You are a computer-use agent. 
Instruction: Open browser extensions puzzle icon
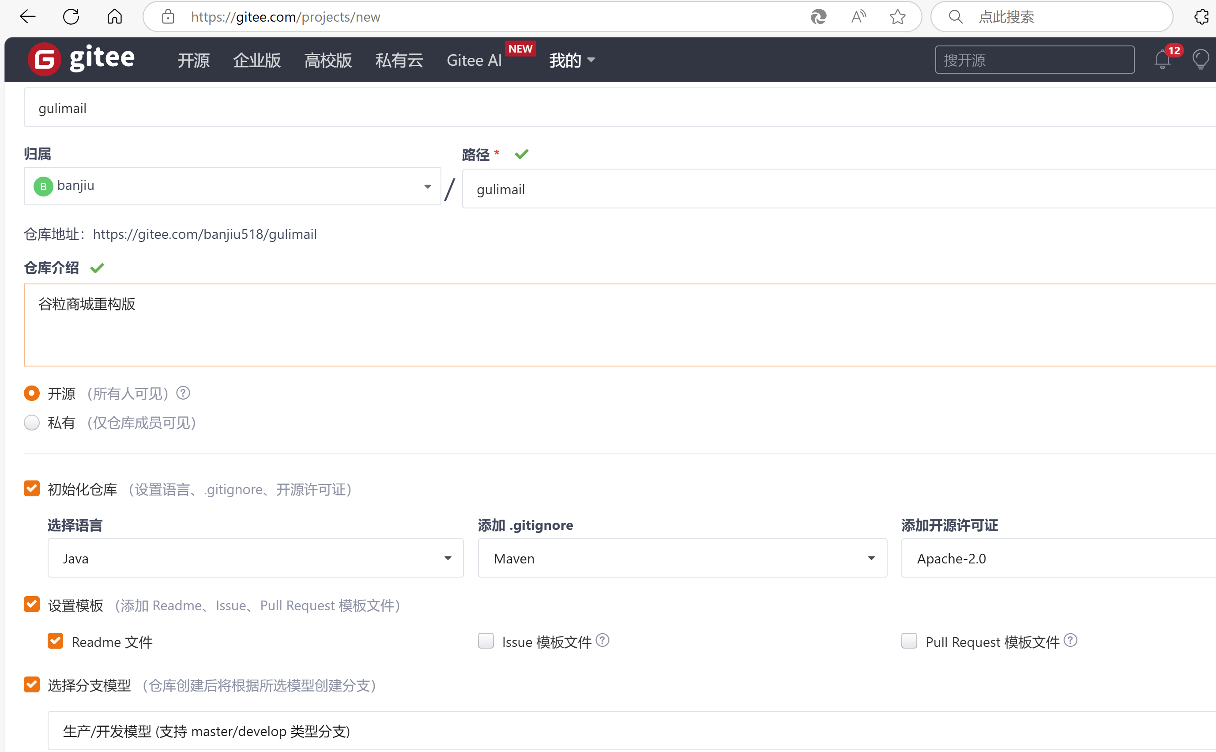point(1201,17)
